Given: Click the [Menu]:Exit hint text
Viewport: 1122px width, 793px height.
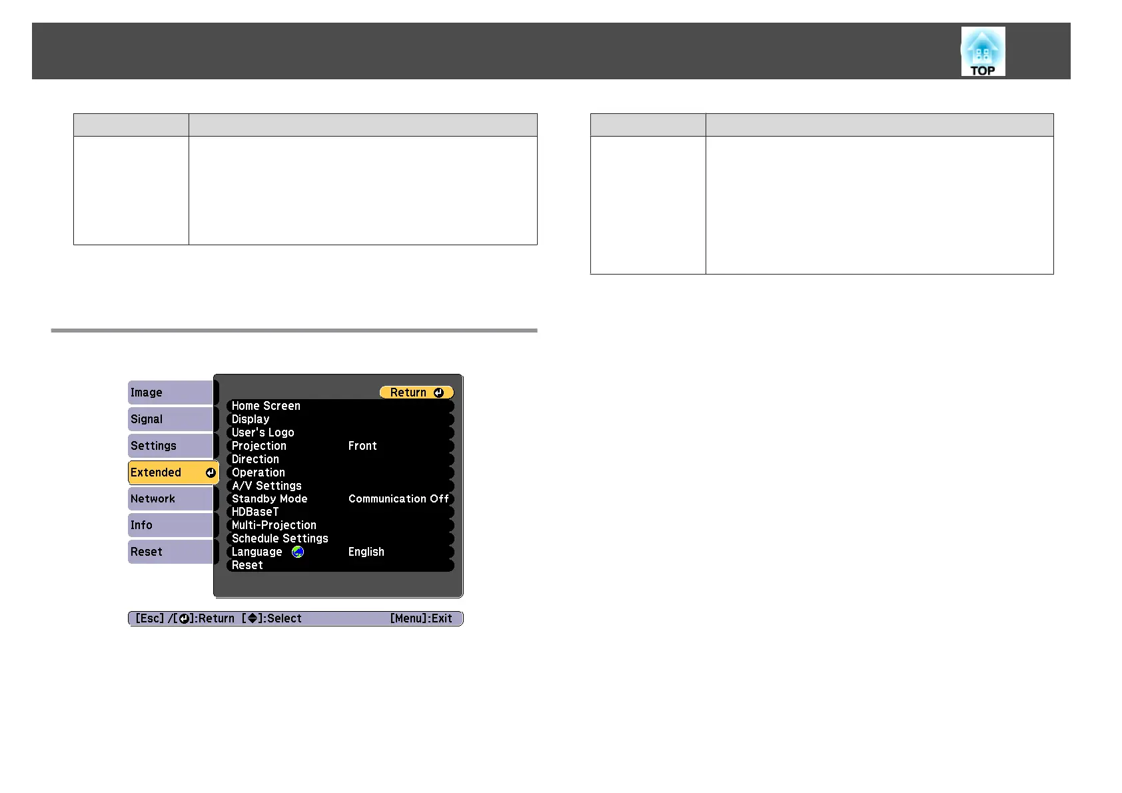Looking at the screenshot, I should pos(421,618).
